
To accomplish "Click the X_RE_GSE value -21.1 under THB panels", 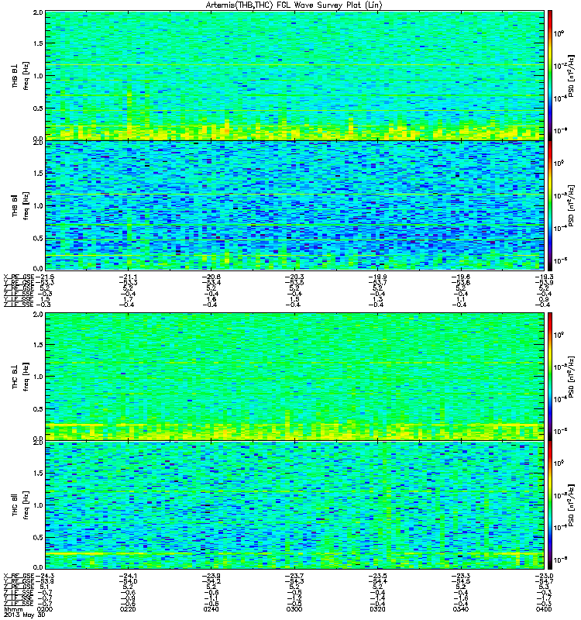I will coord(129,277).
